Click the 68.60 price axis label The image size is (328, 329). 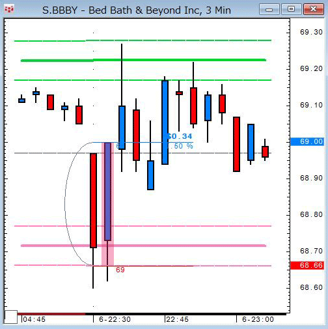[x=311, y=287]
